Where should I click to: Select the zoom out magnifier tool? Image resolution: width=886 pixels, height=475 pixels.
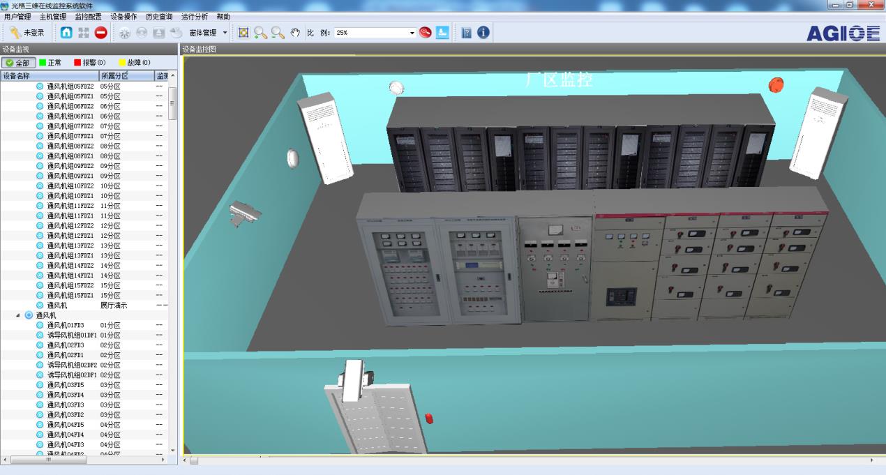coord(278,33)
